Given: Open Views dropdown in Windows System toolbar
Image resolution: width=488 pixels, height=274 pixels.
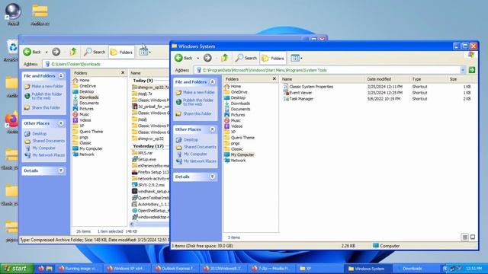Looking at the screenshot, I should coord(297,58).
